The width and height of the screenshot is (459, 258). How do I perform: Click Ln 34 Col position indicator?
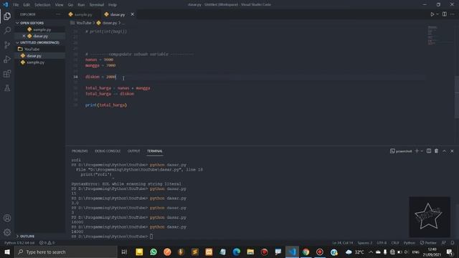tap(343, 243)
